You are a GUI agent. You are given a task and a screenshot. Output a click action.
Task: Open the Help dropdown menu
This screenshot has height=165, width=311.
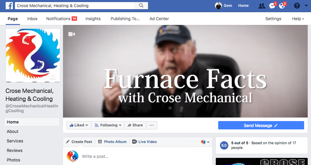pyautogui.click(x=298, y=19)
